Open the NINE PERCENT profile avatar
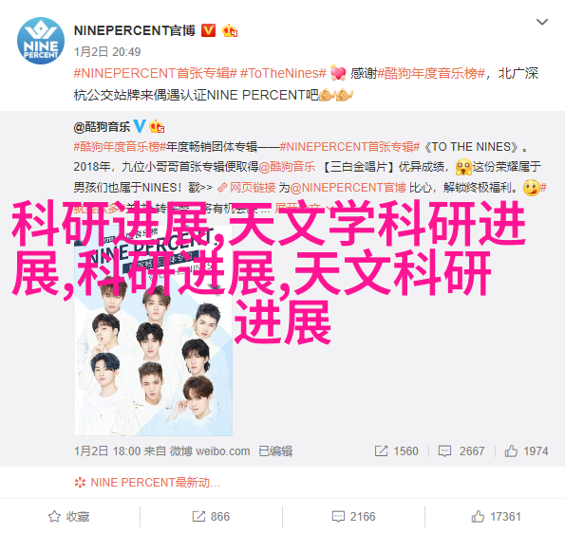This screenshot has height=533, width=565. click(x=41, y=41)
